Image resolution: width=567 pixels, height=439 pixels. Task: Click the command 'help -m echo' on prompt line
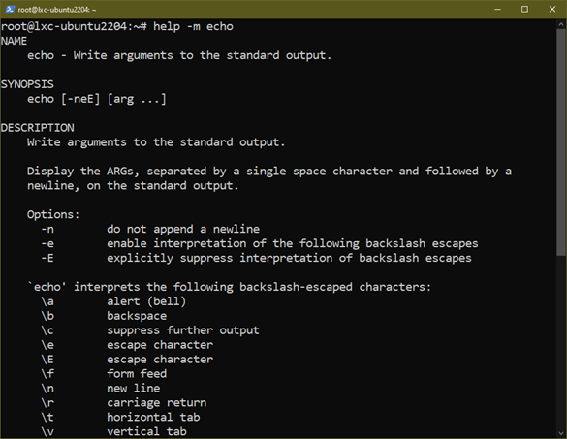coord(193,27)
